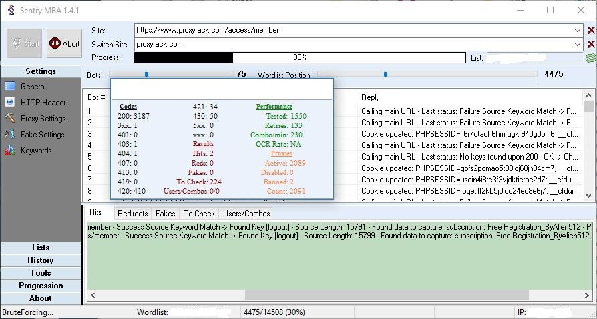The height and width of the screenshot is (319, 597).
Task: Open the History sidebar section
Action: 41,260
